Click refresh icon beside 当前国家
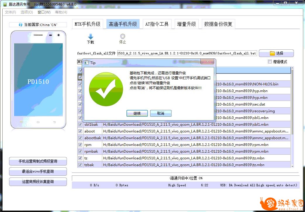Screen dimensions: 305x212 click(x=20, y=25)
